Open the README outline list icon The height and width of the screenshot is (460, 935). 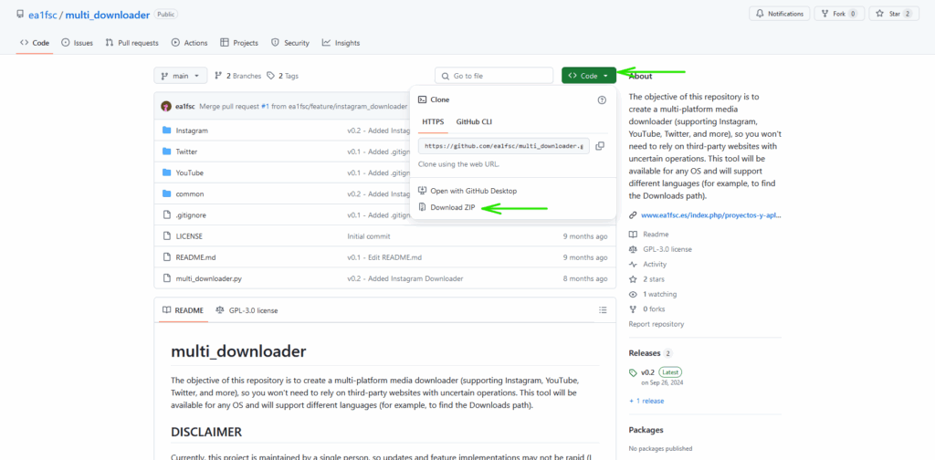click(603, 310)
